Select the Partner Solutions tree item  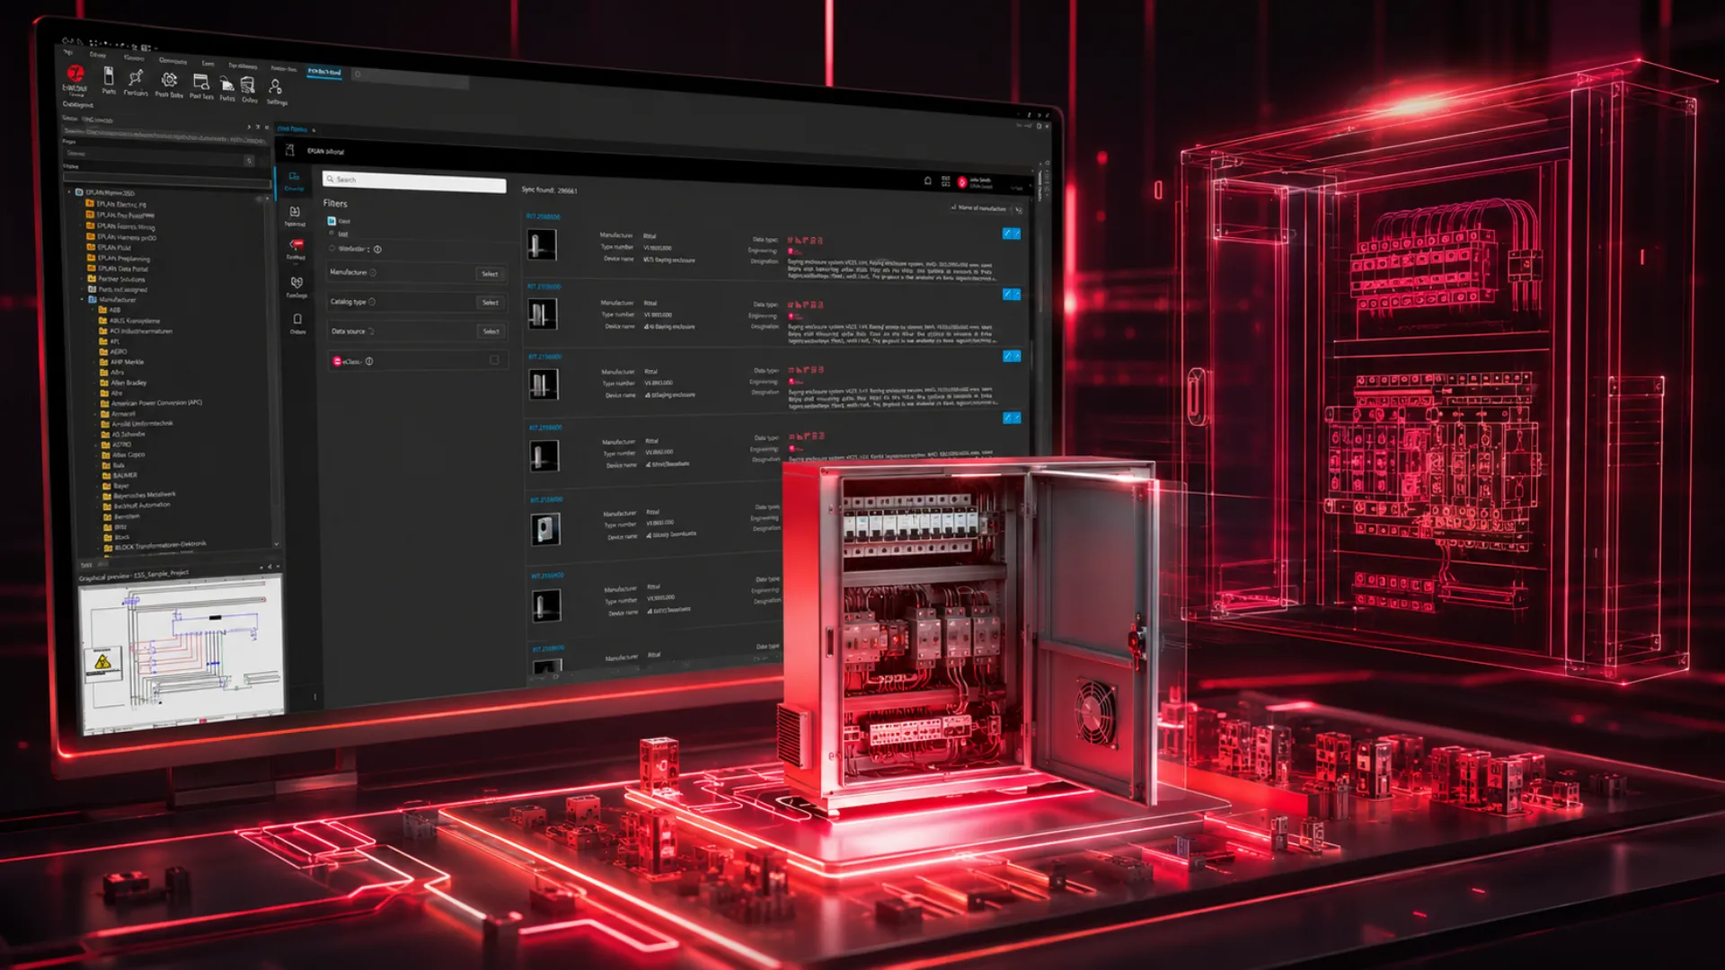point(117,279)
